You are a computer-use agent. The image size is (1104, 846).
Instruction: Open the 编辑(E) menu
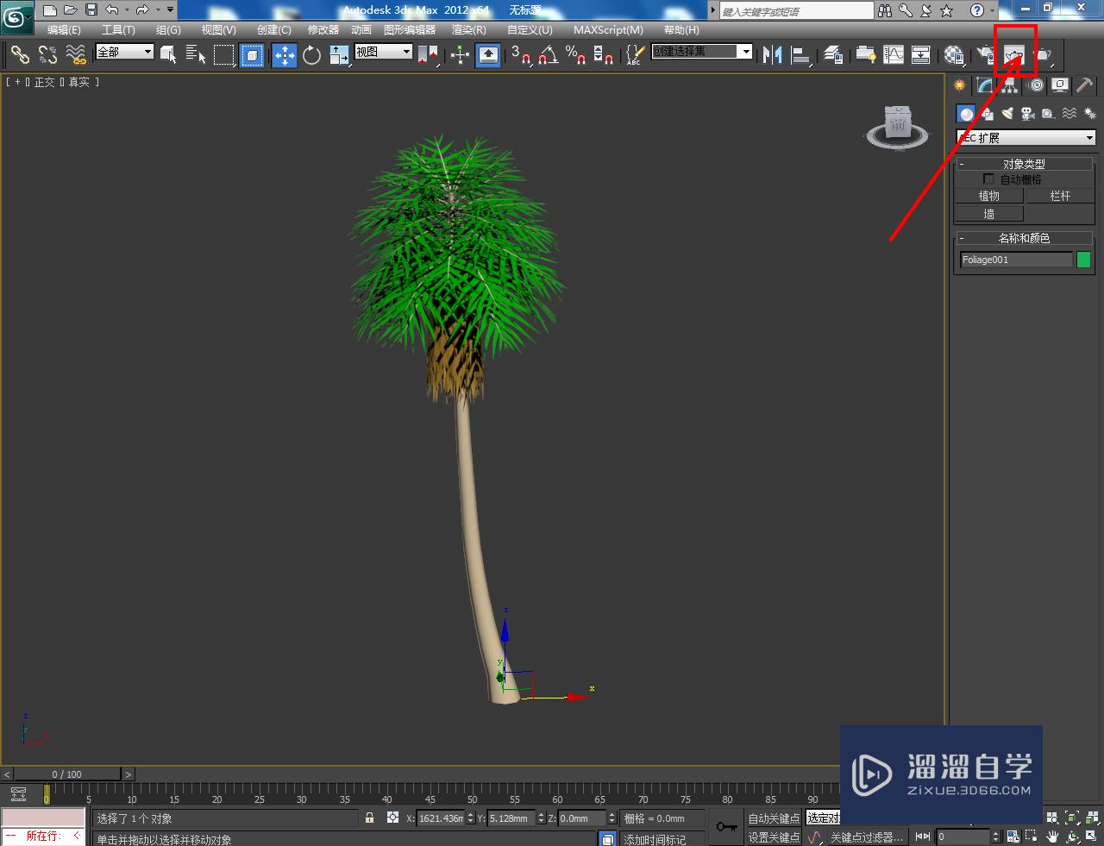(64, 30)
